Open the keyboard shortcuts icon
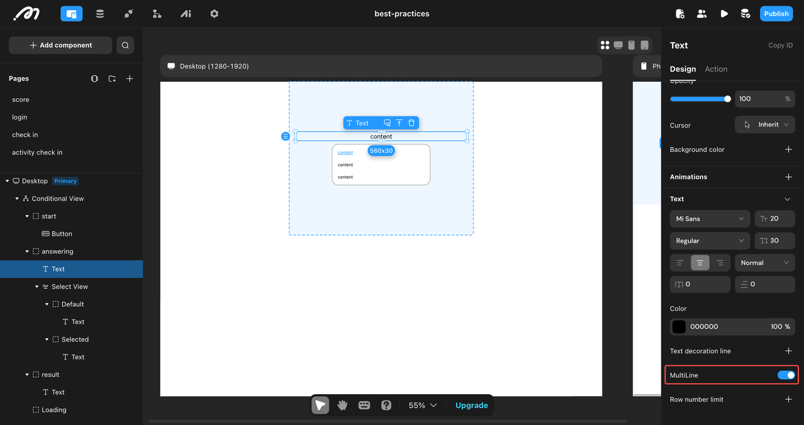Viewport: 804px width, 425px height. (x=364, y=406)
